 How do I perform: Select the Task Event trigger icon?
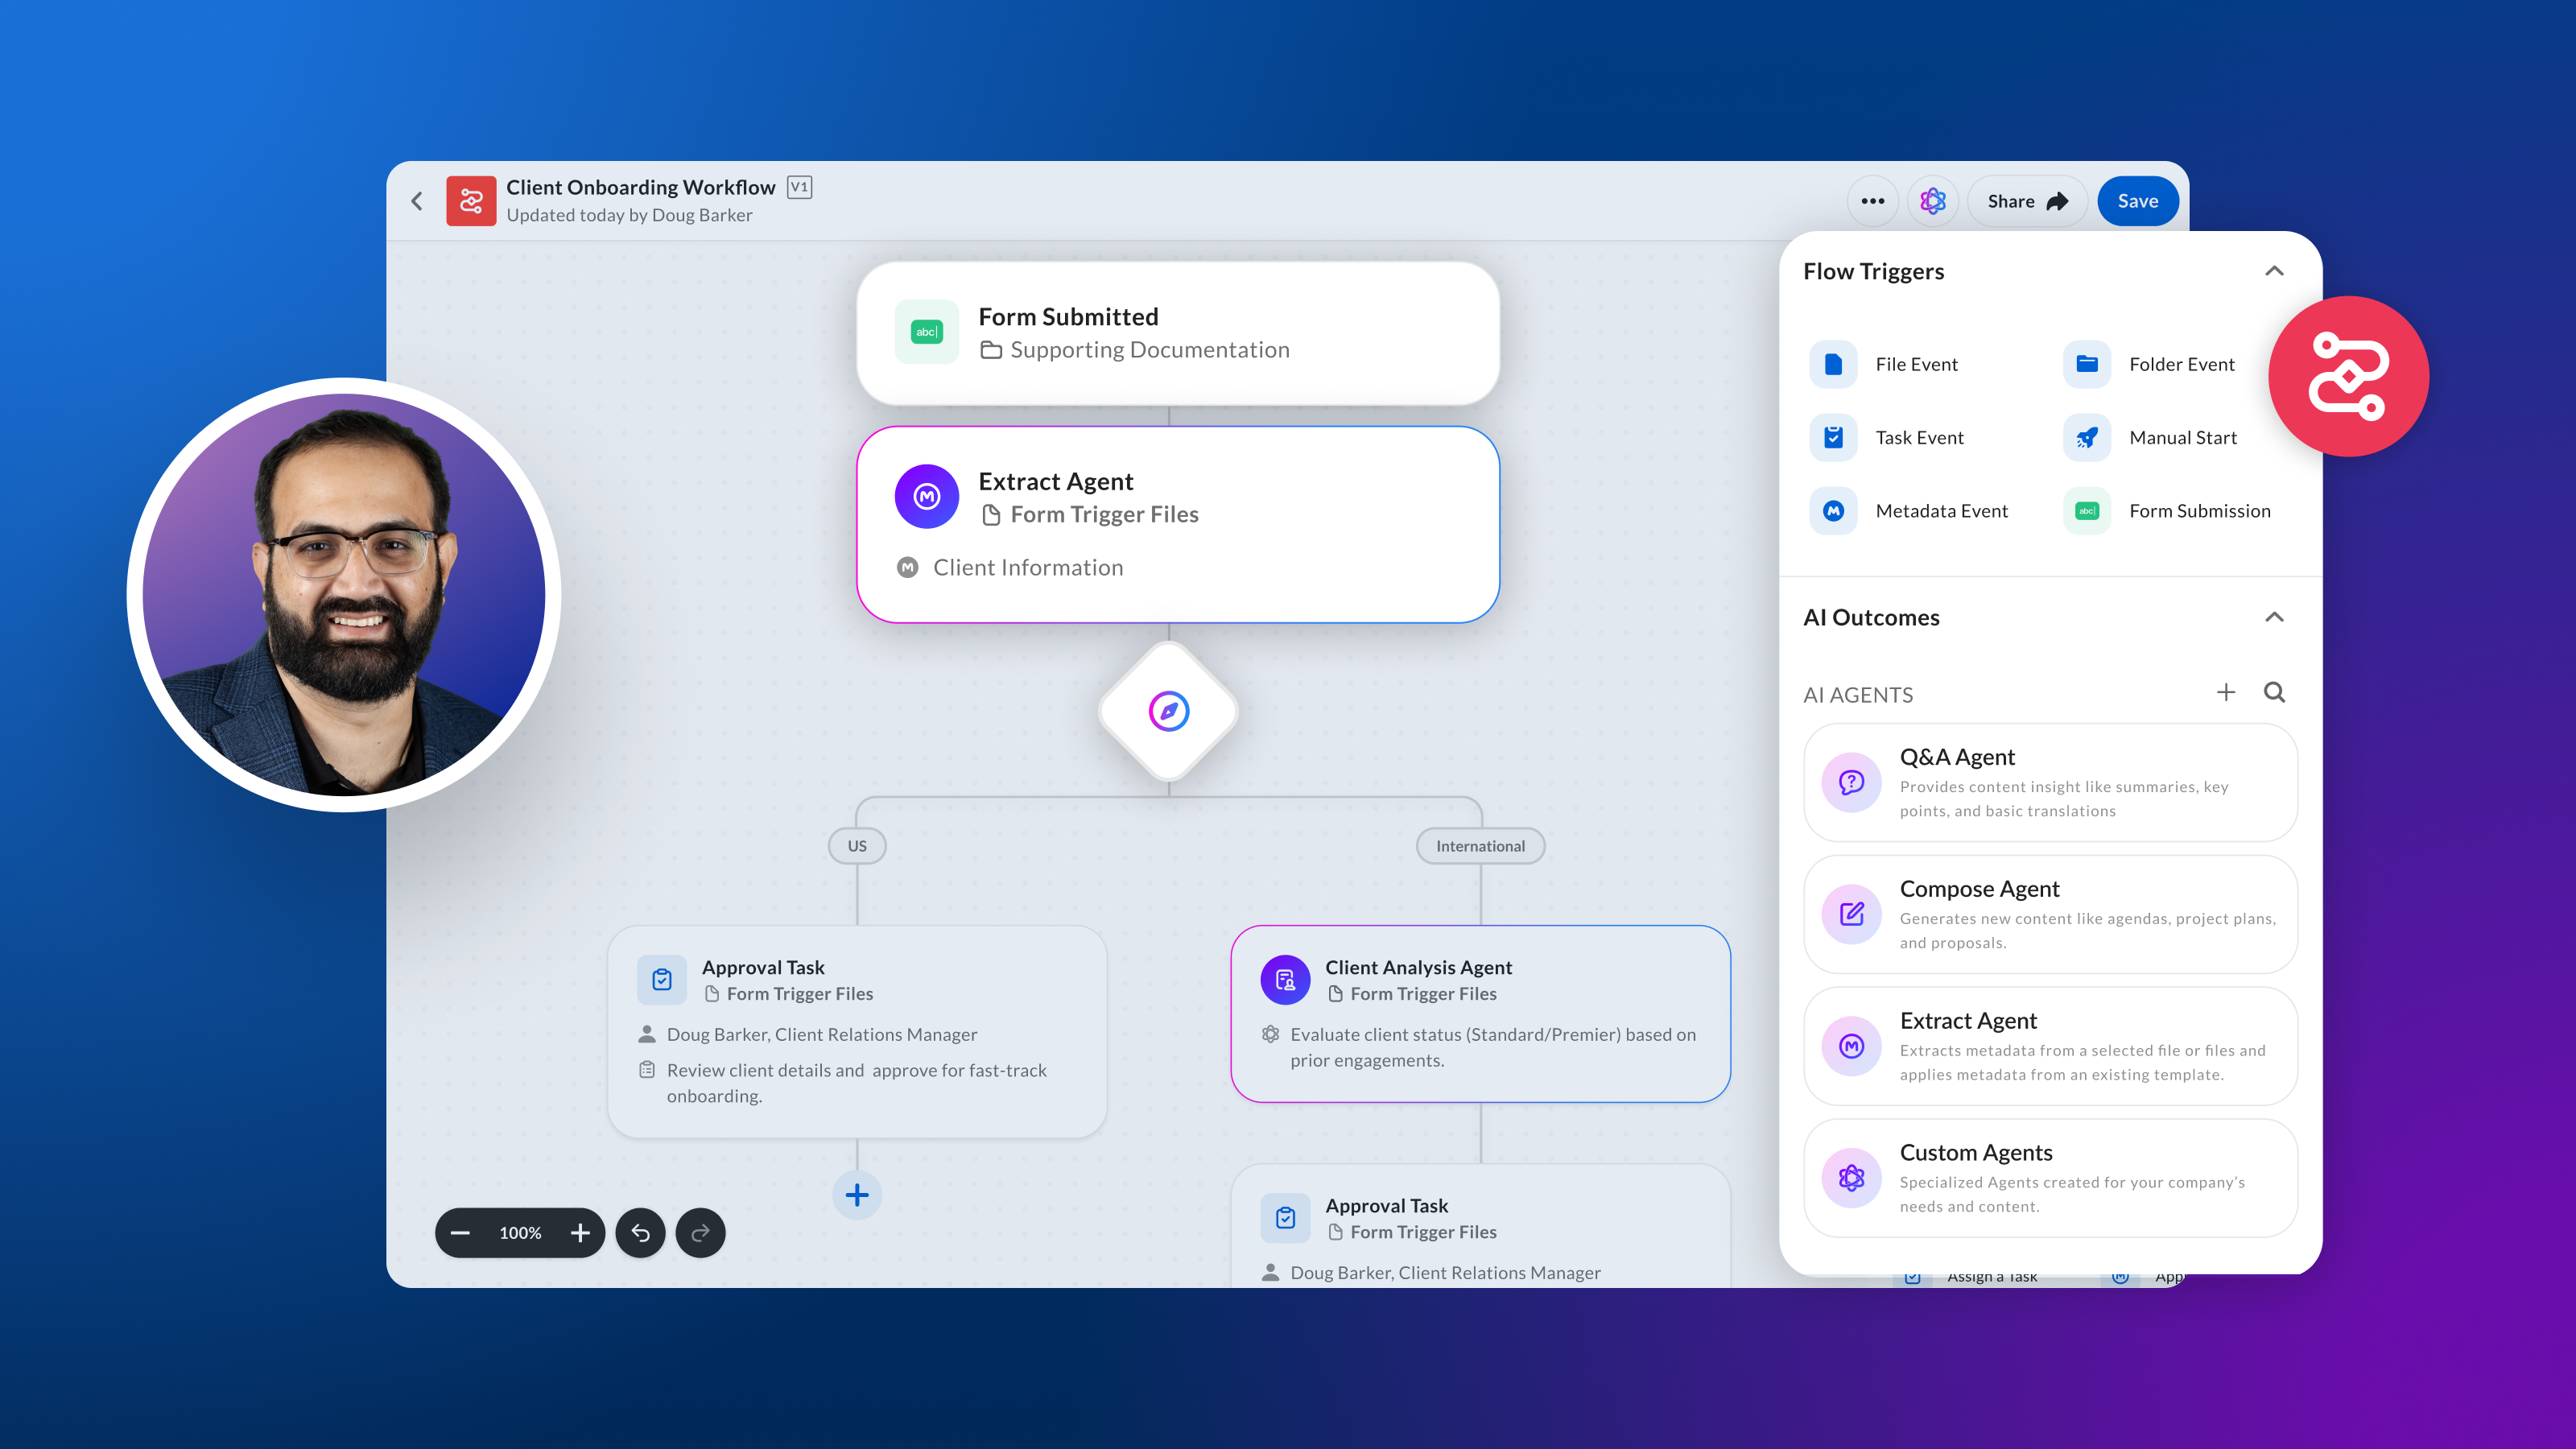coord(1833,437)
